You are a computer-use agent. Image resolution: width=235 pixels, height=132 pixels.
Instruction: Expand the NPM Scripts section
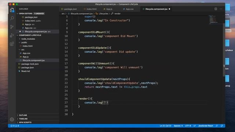click(25, 122)
